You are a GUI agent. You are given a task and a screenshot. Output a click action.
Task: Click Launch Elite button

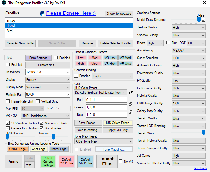pos(107,161)
